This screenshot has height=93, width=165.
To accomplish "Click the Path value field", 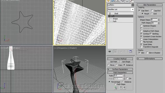I will click(x=118, y=75).
